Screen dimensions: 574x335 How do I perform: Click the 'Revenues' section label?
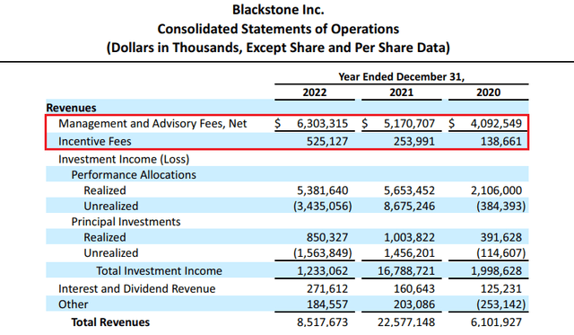coord(71,108)
